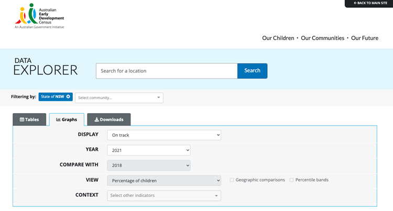The width and height of the screenshot is (393, 211).
Task: Click the download arrow icon on Downloads tab
Action: [96, 119]
